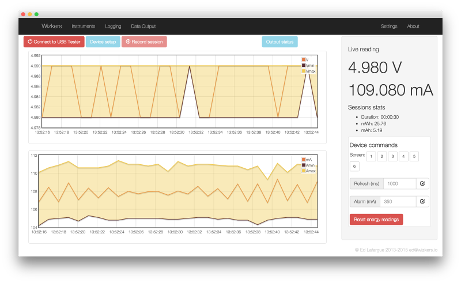Open the About page
This screenshot has width=461, height=283.
(413, 26)
